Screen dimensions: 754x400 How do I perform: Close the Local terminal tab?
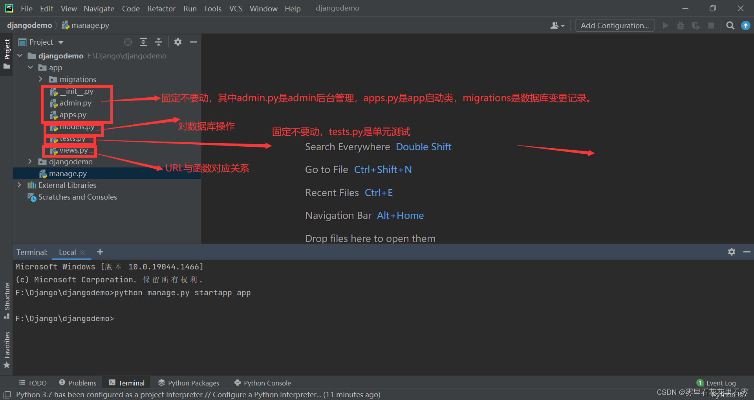(82, 253)
